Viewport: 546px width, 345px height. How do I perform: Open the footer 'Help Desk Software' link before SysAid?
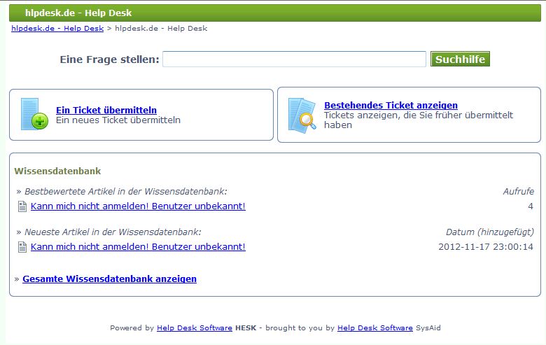[375, 328]
